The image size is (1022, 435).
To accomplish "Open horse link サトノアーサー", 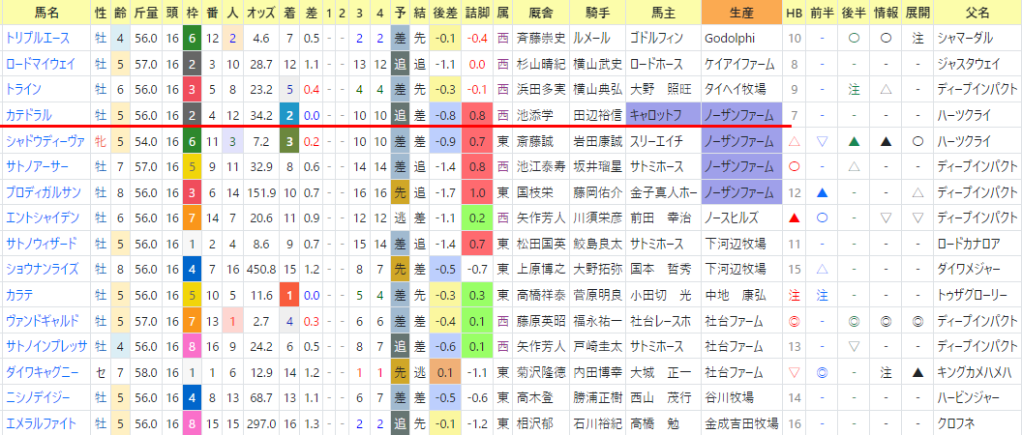I will [37, 166].
